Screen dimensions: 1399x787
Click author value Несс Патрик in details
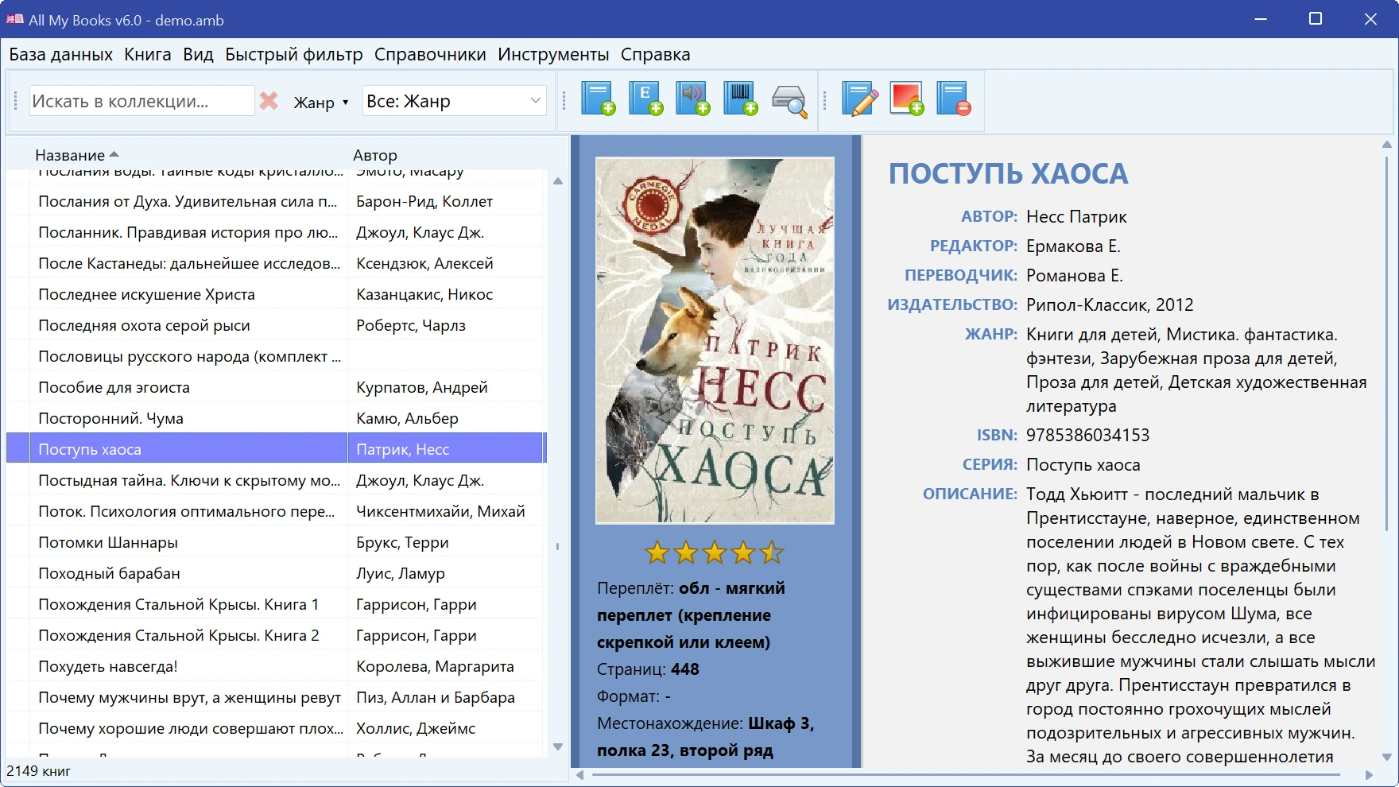[1076, 216]
